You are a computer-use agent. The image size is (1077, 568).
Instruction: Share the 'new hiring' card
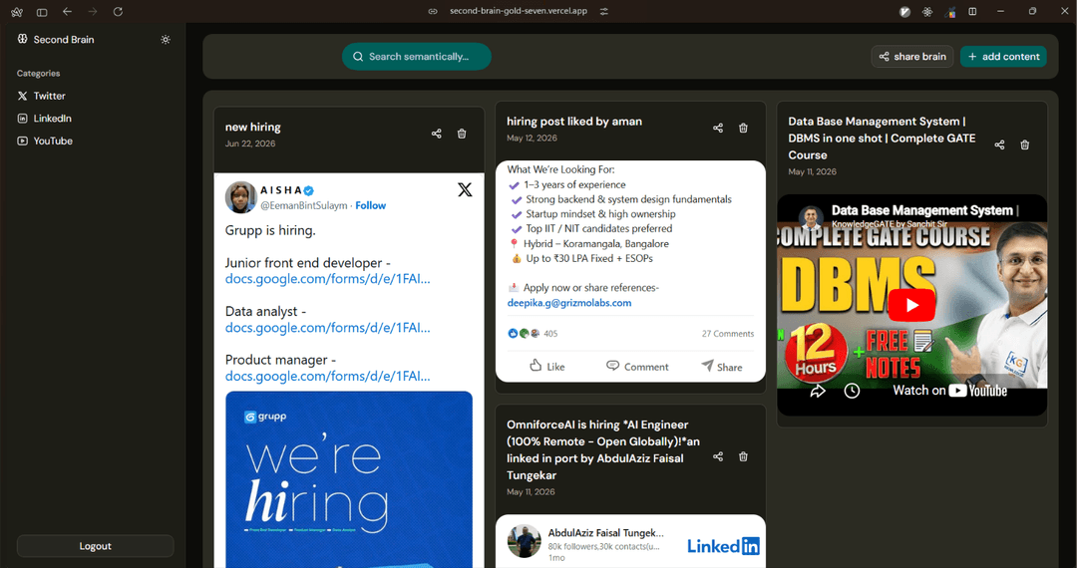click(436, 134)
